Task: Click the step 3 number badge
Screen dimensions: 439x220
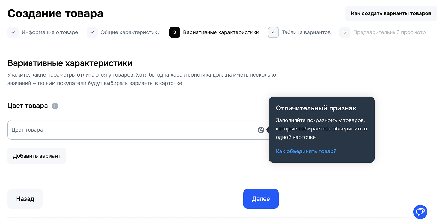Action: [174, 32]
